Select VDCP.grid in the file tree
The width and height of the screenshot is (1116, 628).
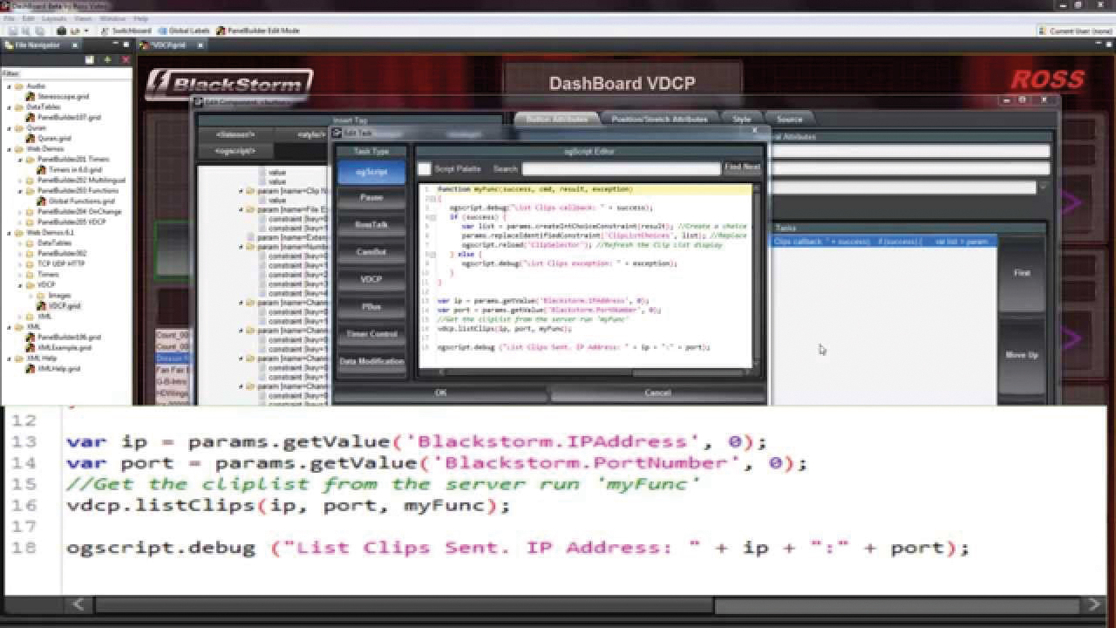click(x=59, y=306)
